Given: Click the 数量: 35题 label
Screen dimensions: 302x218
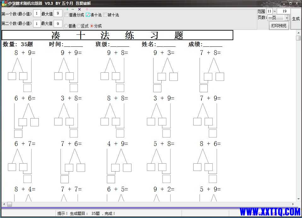Looking at the screenshot, I should (x=18, y=44).
